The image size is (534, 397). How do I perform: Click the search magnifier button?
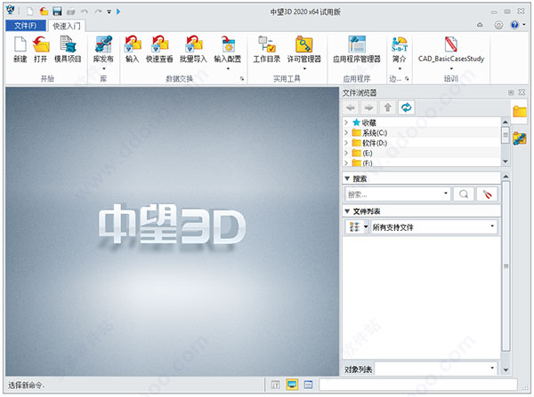464,195
